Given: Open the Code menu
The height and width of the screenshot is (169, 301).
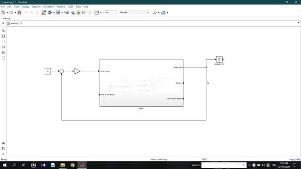Looking at the screenshot, I should [70, 7].
